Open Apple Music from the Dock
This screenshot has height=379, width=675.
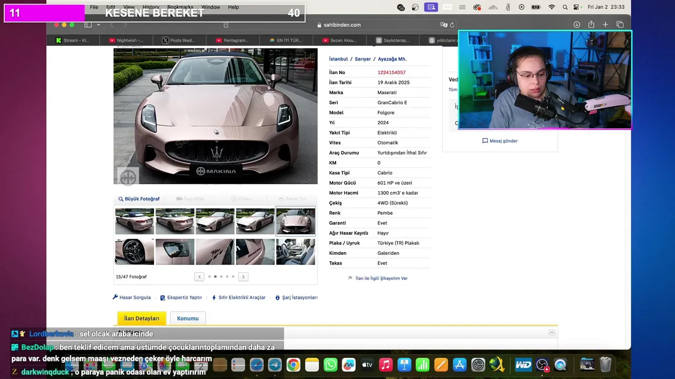click(x=385, y=364)
